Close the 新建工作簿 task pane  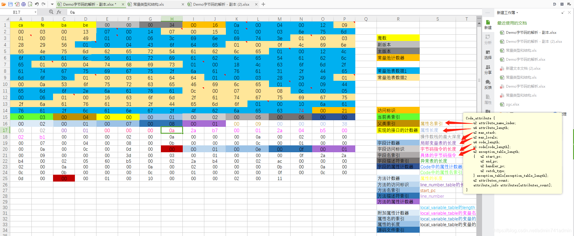(569, 13)
